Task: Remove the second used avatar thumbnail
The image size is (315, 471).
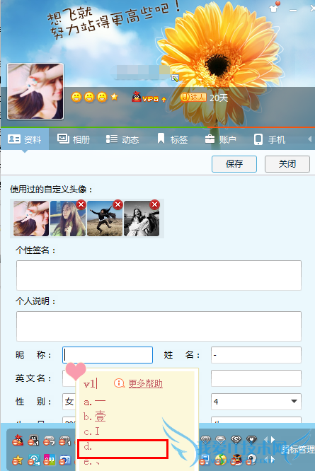Action: 81,205
